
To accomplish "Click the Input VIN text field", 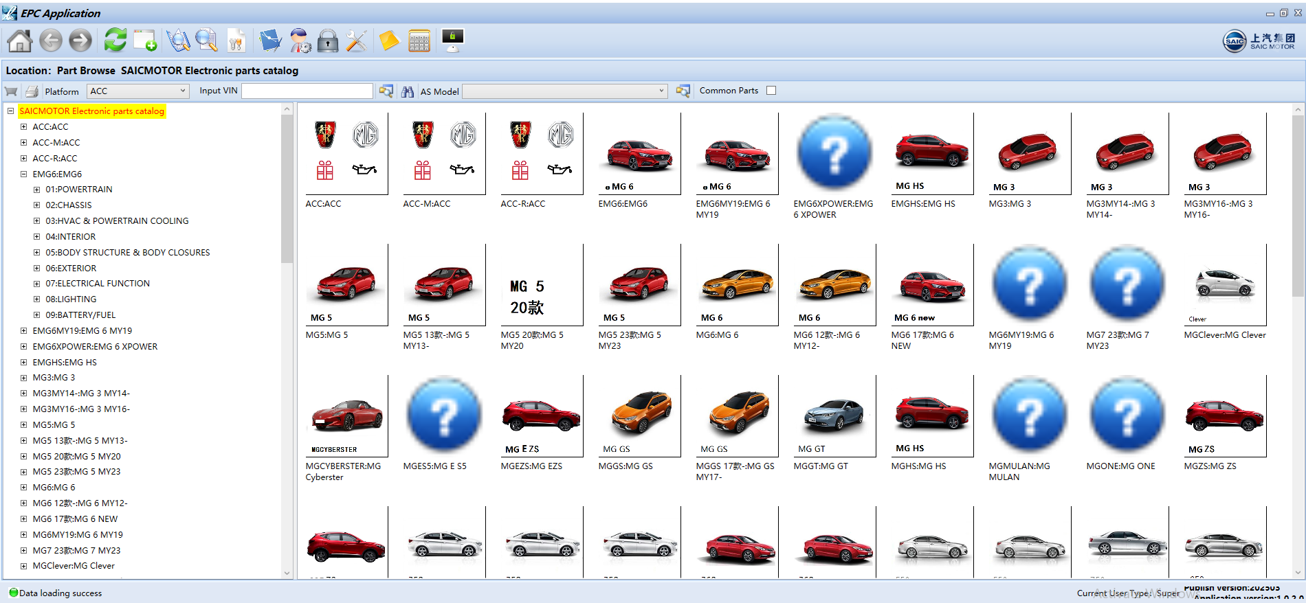I will point(307,91).
